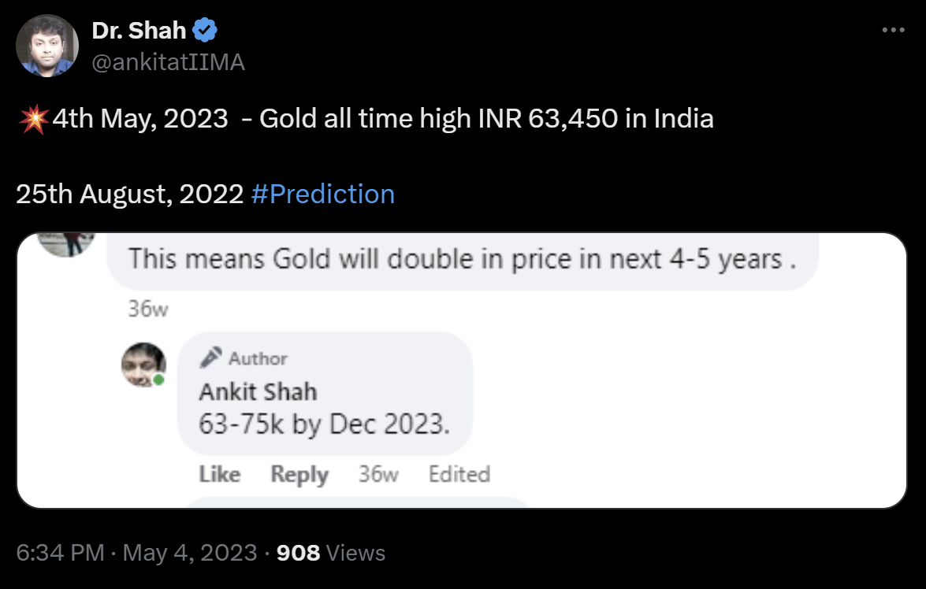The height and width of the screenshot is (589, 926).
Task: Click Dr. Shah's display name
Action: pos(139,29)
